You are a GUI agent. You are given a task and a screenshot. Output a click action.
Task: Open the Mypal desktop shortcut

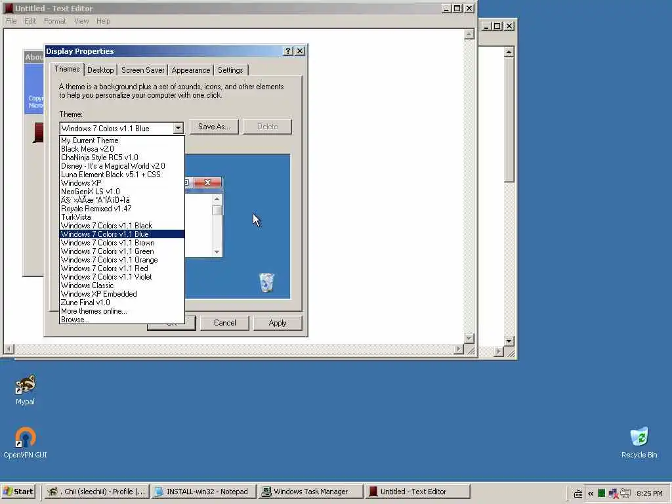tap(26, 390)
